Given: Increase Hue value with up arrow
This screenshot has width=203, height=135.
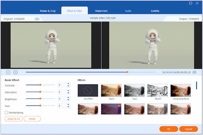Looking at the screenshot, I should (68, 104).
